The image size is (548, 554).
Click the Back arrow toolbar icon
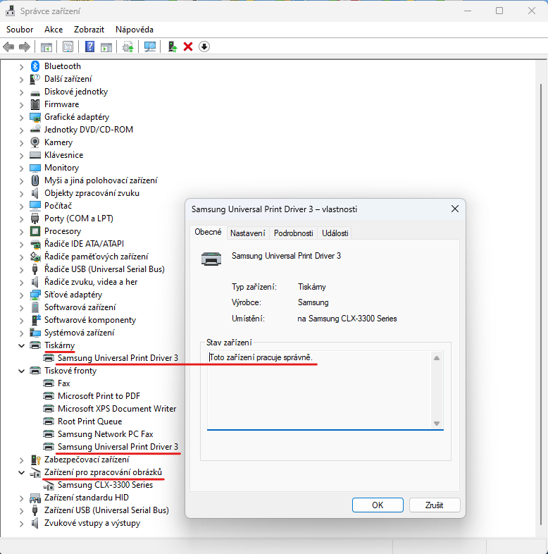click(8, 47)
